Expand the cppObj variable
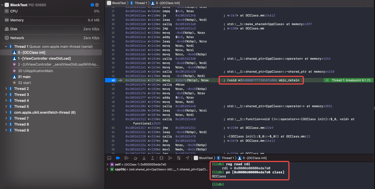 (x=107, y=170)
